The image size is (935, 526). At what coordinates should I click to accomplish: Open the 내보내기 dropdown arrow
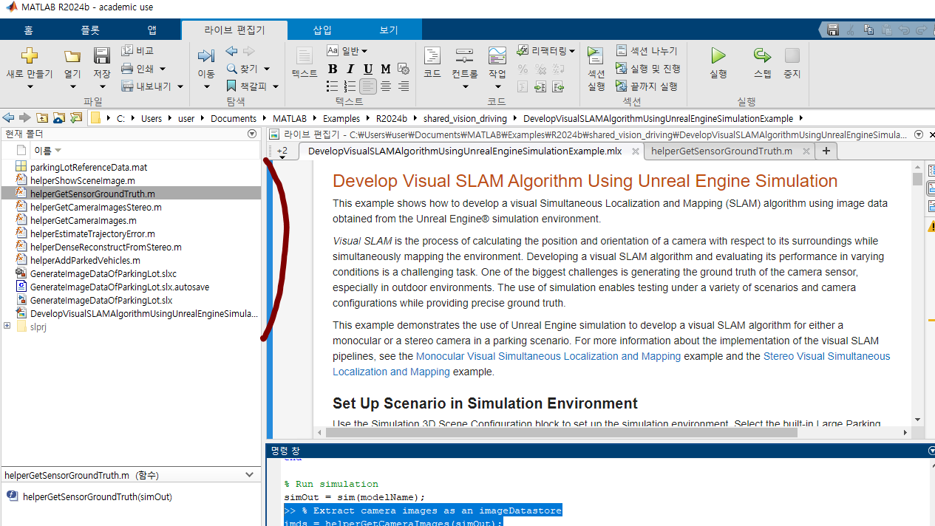coord(179,87)
